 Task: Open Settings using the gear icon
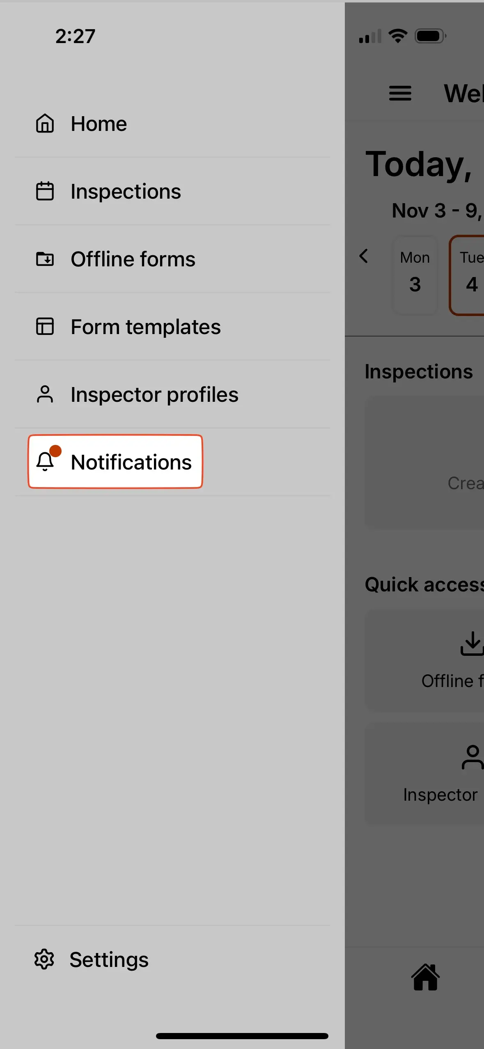point(44,959)
